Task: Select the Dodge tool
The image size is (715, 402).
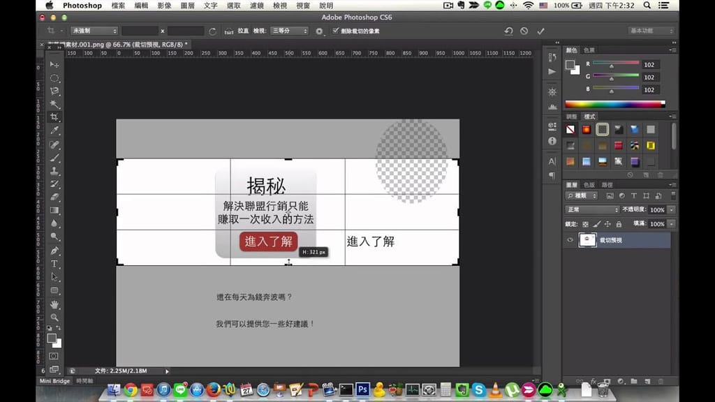Action: [x=54, y=237]
